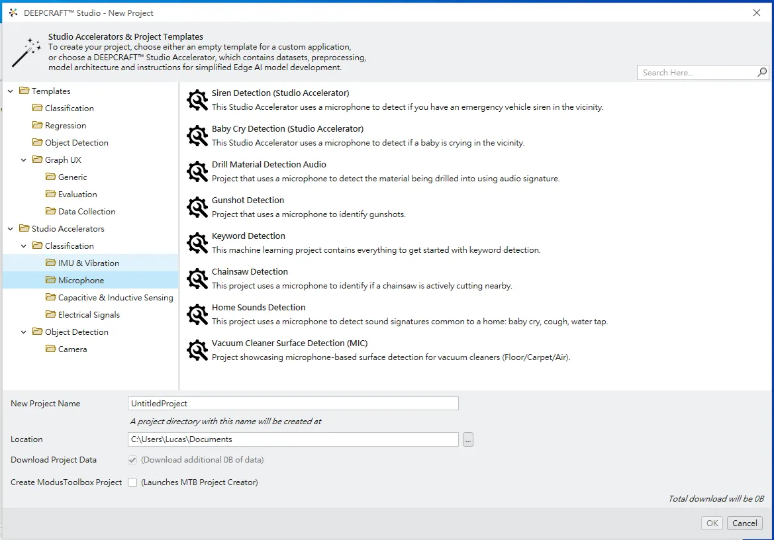This screenshot has width=774, height=540.
Task: Select the Camera folder under Object Detection
Action: (x=72, y=349)
